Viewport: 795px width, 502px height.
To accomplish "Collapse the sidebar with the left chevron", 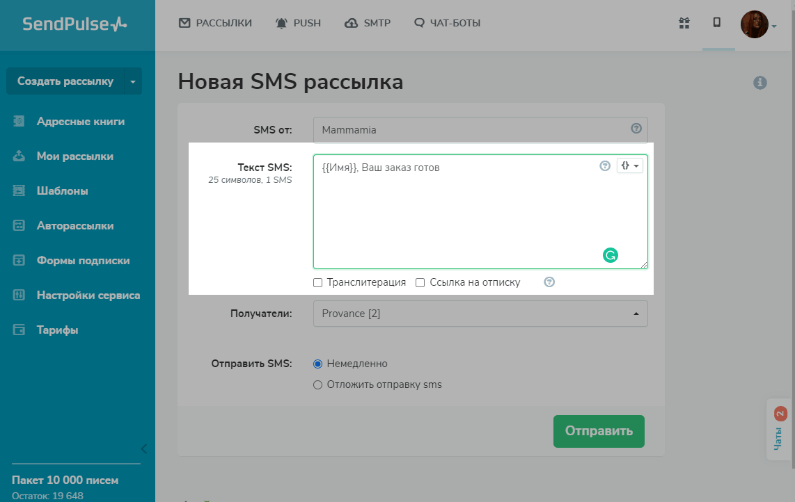I will (143, 448).
